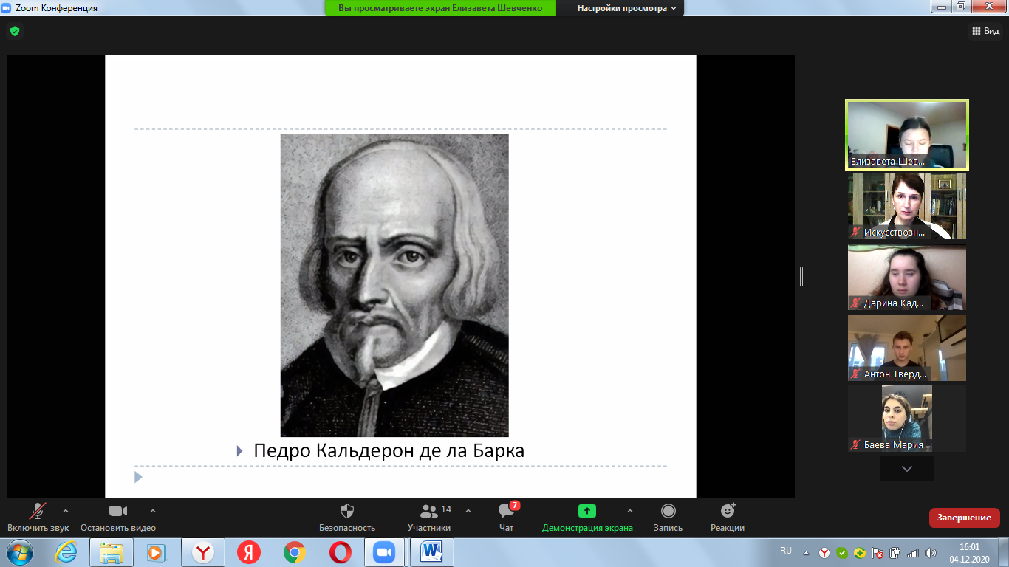Click the gallery panel divider handle
The height and width of the screenshot is (567, 1009).
[801, 277]
